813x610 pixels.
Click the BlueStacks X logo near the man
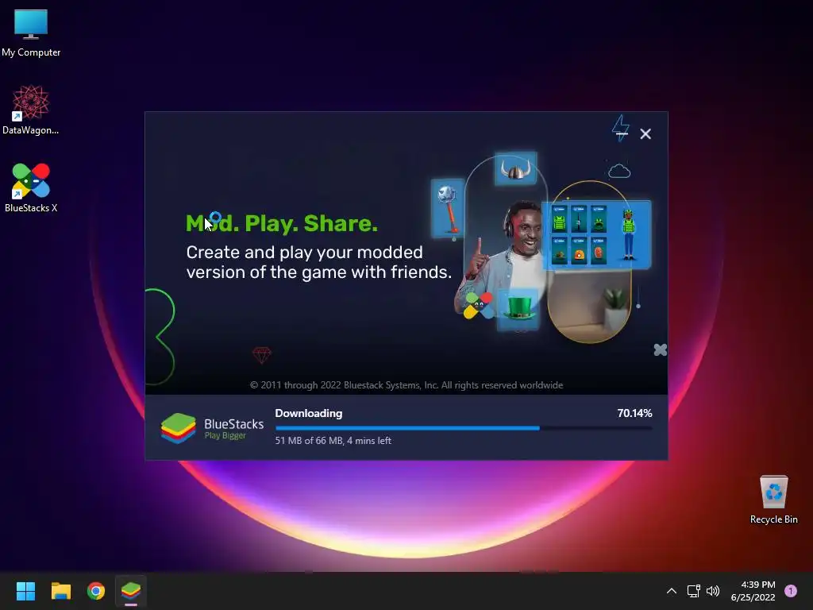coord(478,305)
